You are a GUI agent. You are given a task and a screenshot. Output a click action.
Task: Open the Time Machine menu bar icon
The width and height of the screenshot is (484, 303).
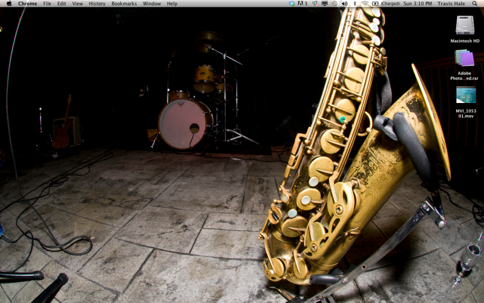click(x=335, y=4)
